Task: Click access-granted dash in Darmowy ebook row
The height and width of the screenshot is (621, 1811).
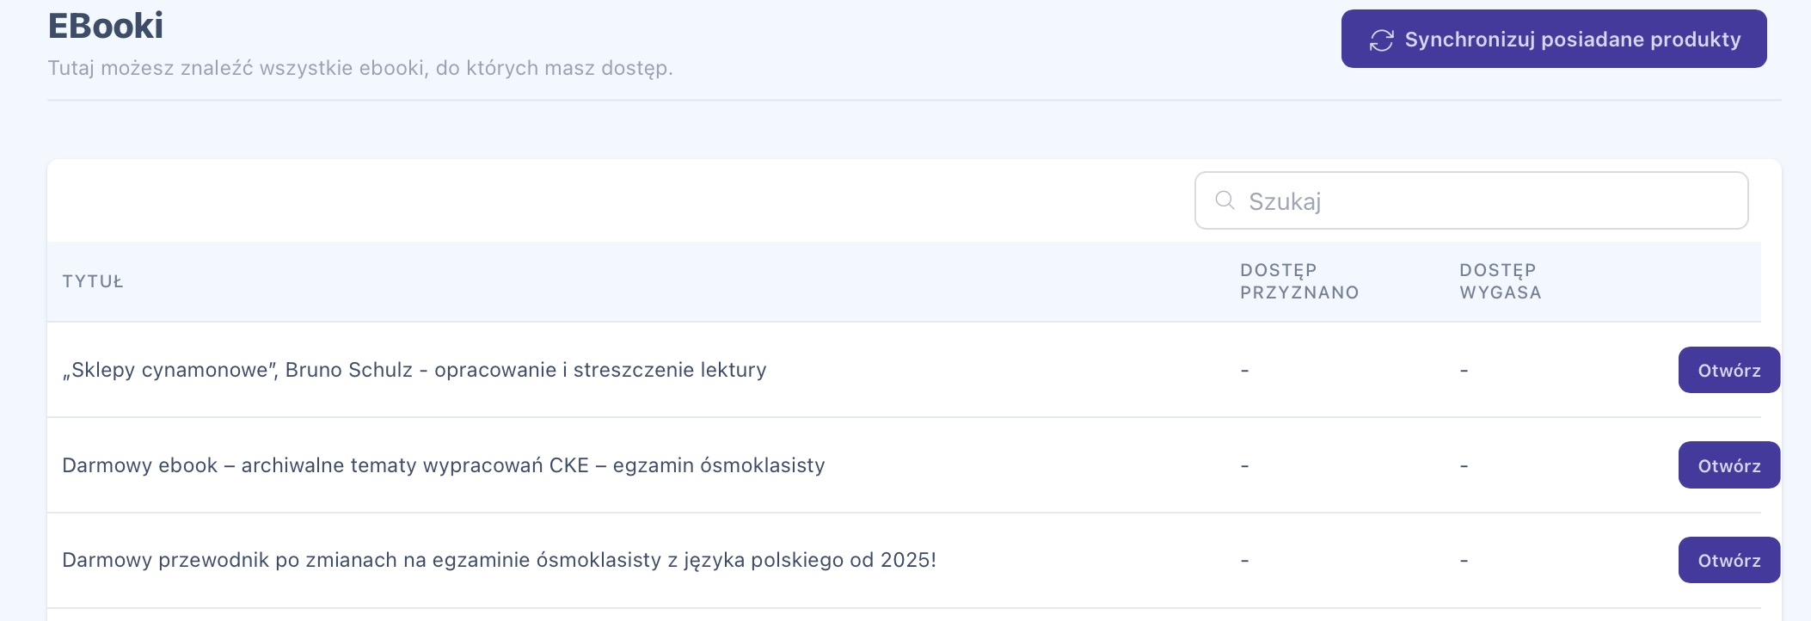Action: [1244, 466]
